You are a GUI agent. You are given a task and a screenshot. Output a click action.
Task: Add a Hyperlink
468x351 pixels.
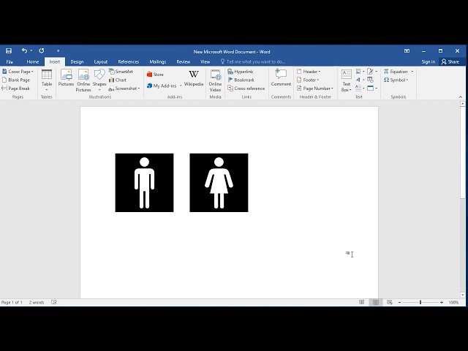[x=241, y=72]
